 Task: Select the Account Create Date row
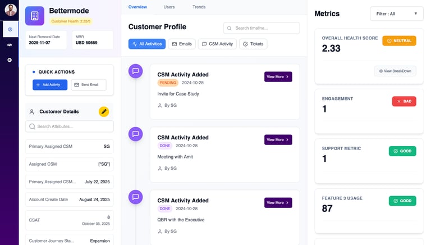coord(69,199)
